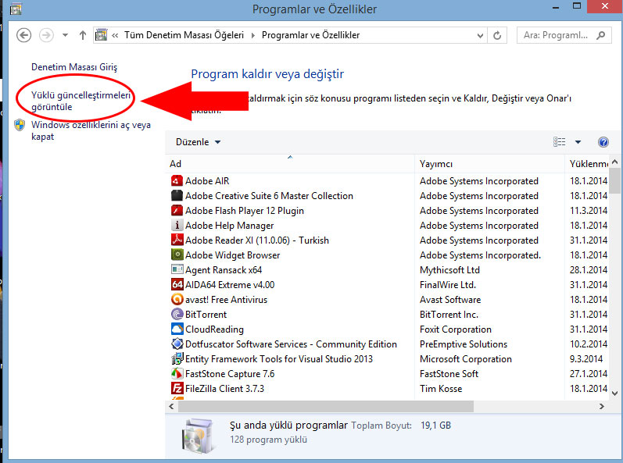Click the Agent Ransack x64 icon
Viewport: 623px width, 463px height.
pyautogui.click(x=177, y=270)
